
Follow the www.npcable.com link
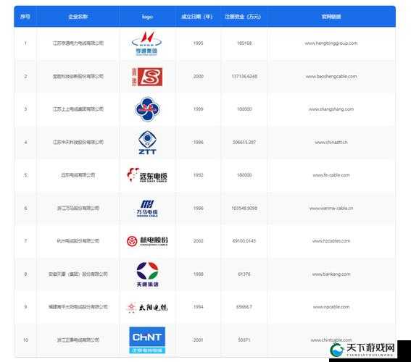pyautogui.click(x=331, y=307)
